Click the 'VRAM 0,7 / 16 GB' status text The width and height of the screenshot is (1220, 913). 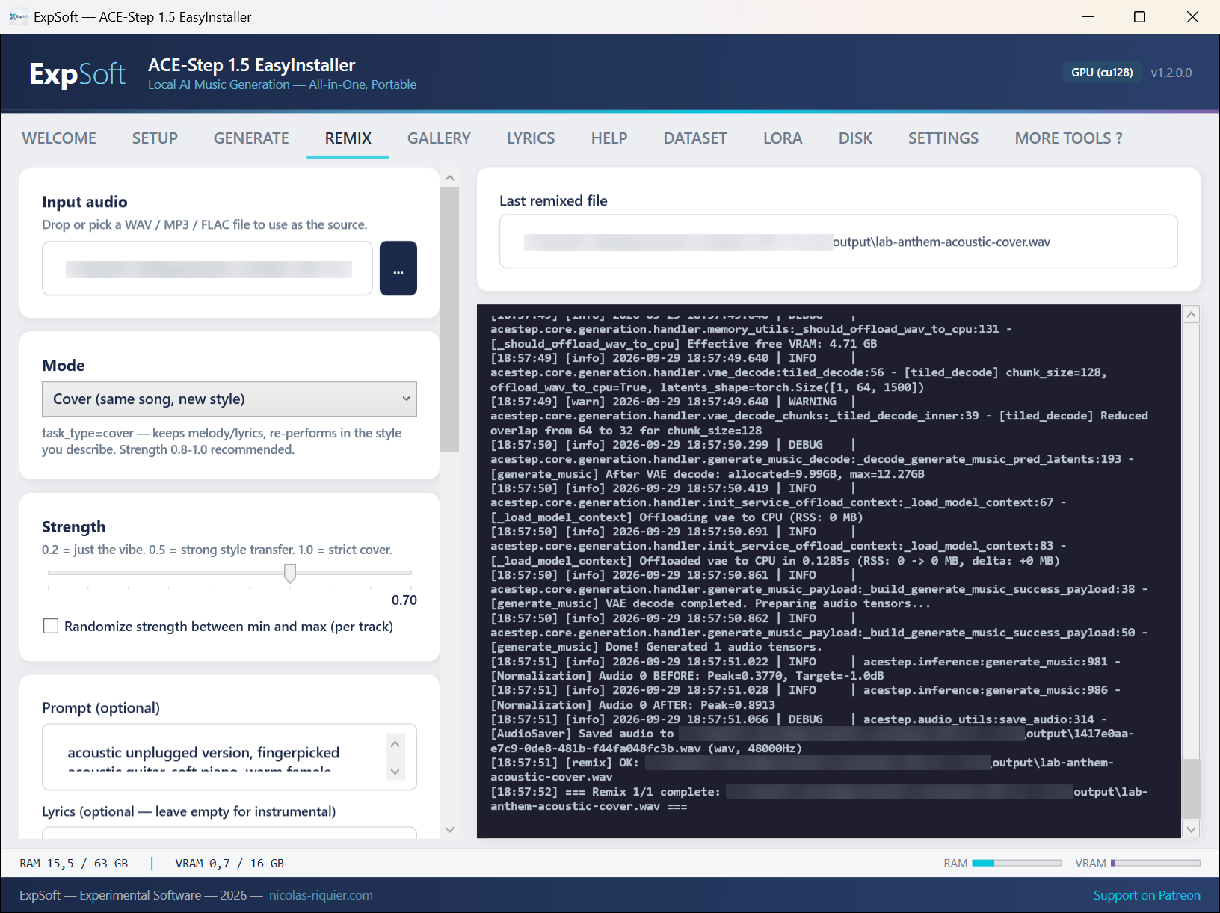229,863
